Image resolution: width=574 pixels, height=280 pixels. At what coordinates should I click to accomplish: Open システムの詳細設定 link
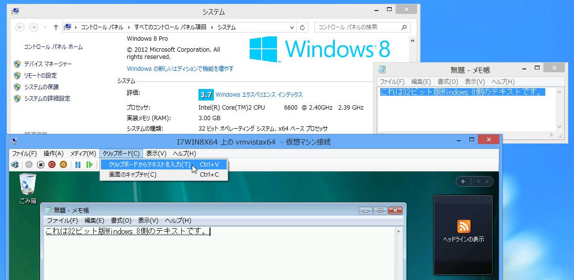(47, 99)
